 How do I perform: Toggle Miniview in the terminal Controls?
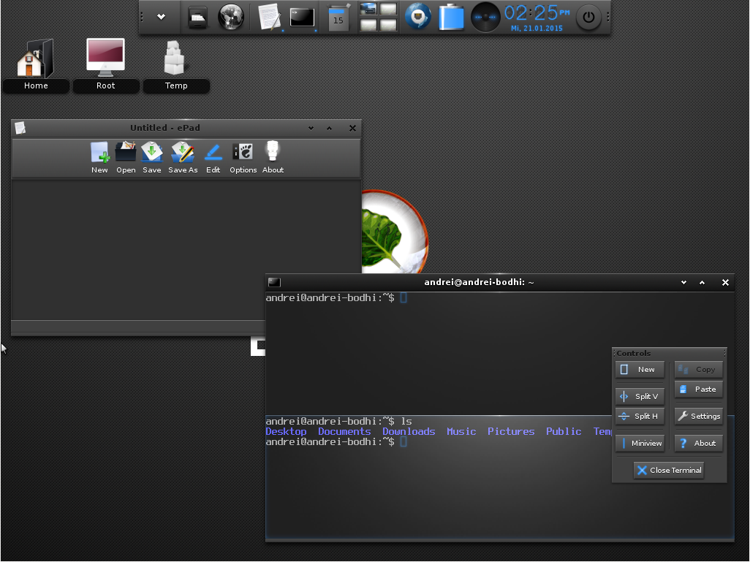639,443
